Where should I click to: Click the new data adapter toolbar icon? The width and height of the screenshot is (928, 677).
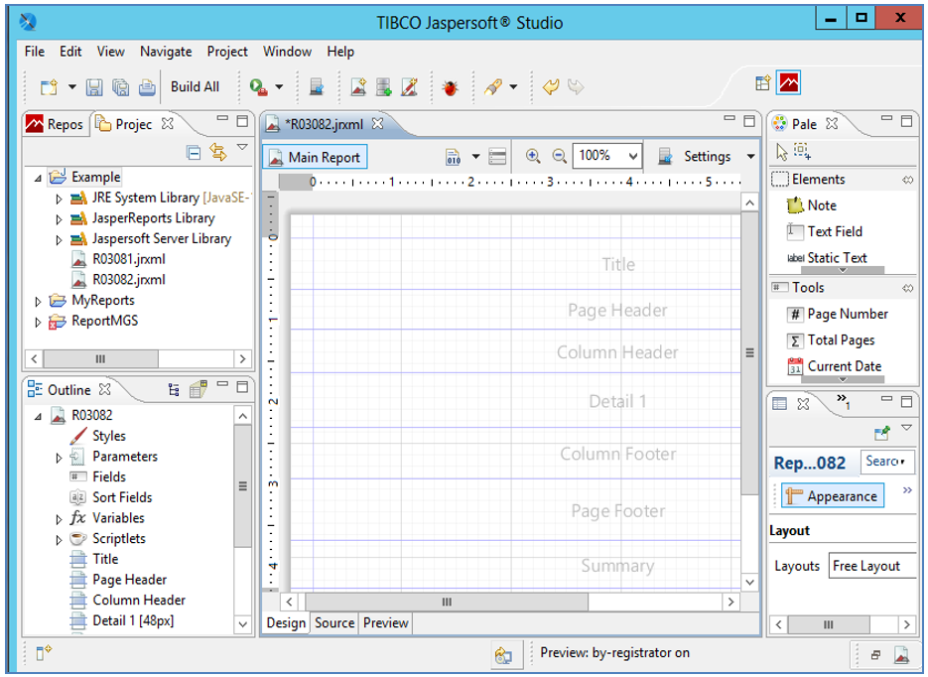(x=384, y=87)
